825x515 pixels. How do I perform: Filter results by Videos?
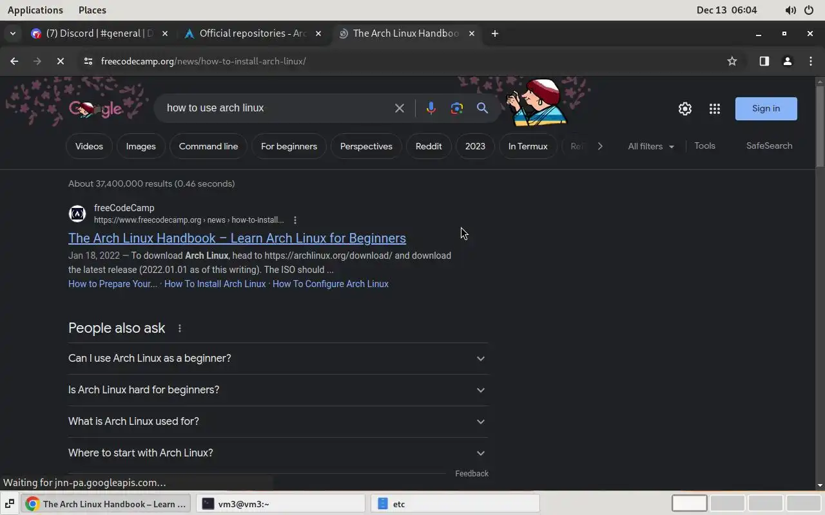coord(89,146)
